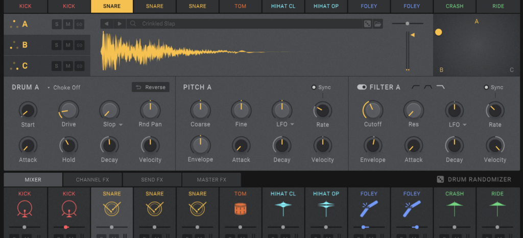Click the Foley stick icon panned right
Screen dimensions: 523x238
click(x=412, y=209)
